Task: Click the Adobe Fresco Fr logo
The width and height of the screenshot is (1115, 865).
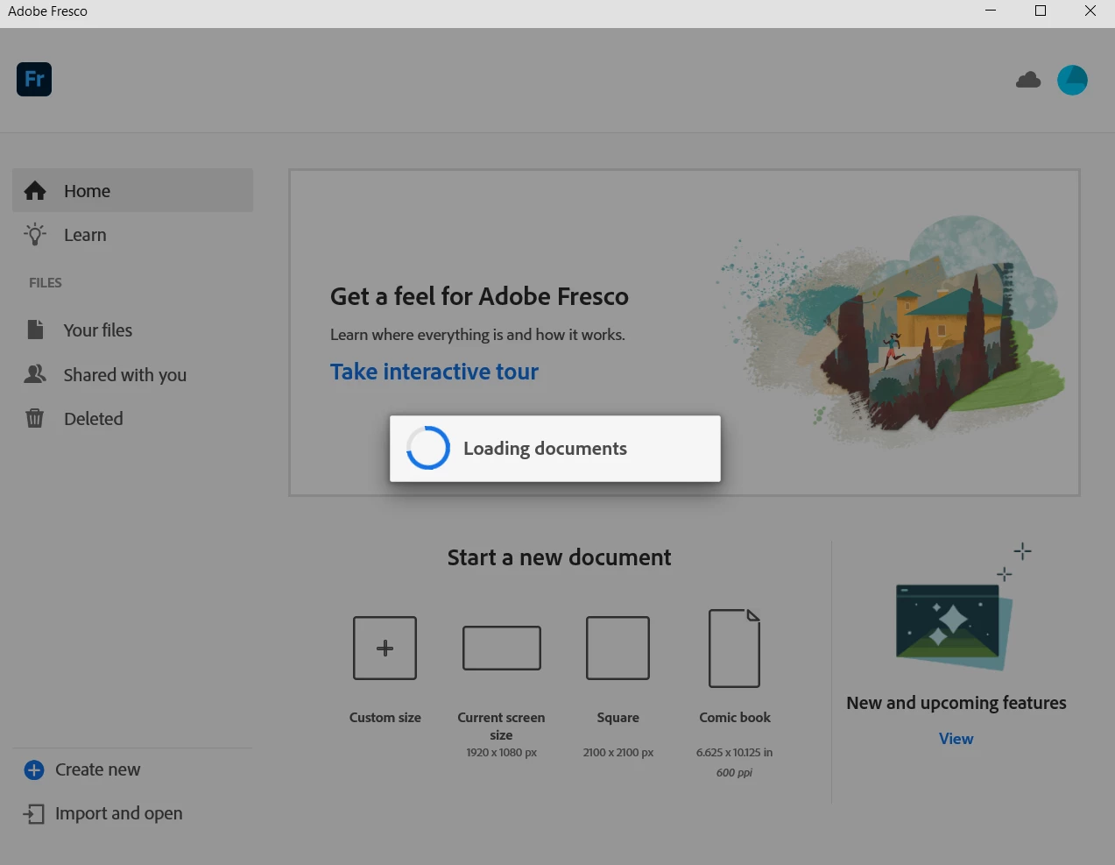Action: coord(34,80)
